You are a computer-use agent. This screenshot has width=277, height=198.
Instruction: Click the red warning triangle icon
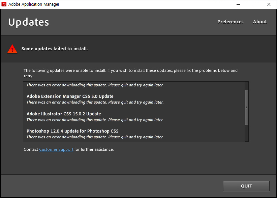[x=12, y=49]
